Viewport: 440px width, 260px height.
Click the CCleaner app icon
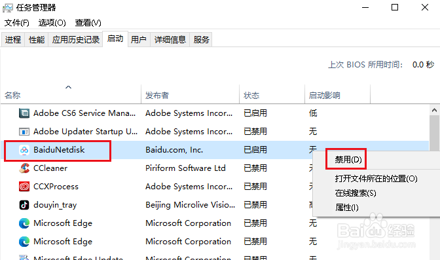click(x=24, y=168)
